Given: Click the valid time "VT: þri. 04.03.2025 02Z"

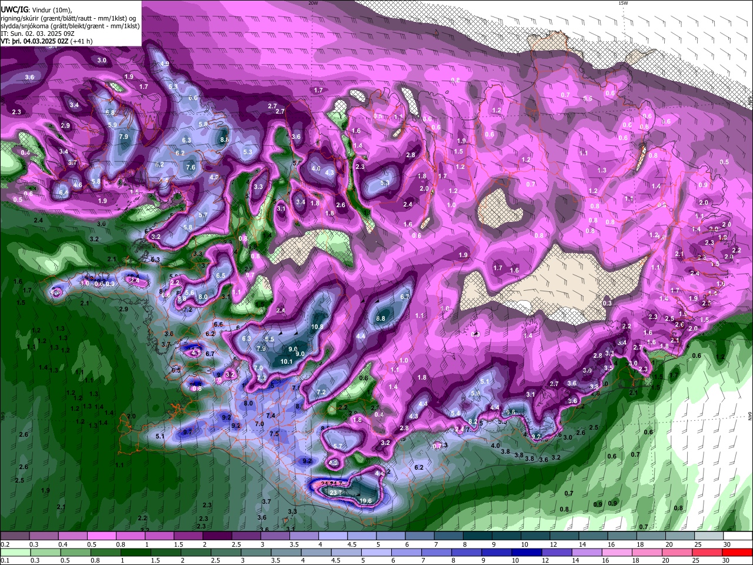Looking at the screenshot, I should (x=35, y=41).
